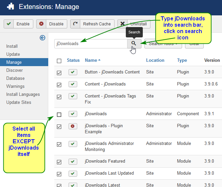
Task: Click version 3.9.0.6 cell
Action: [x=211, y=84]
